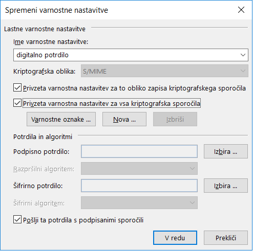Open the security setting name dropdown arrow

tap(243, 55)
